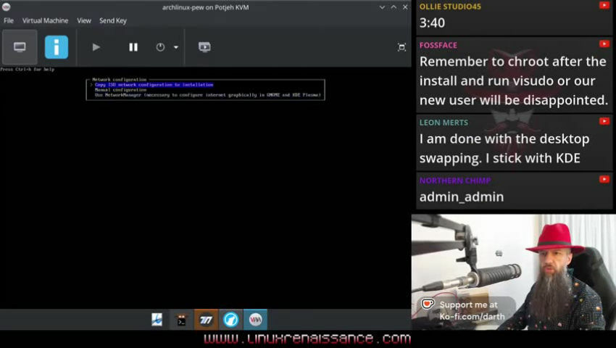The width and height of the screenshot is (616, 348).
Task: Open the orange taskbar application icon
Action: pos(206,319)
